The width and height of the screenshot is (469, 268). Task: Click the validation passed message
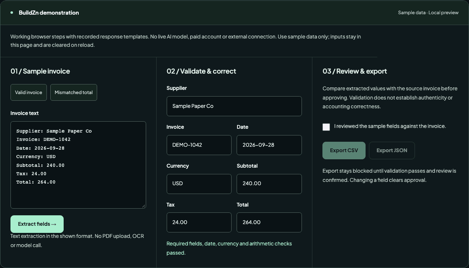(229, 248)
